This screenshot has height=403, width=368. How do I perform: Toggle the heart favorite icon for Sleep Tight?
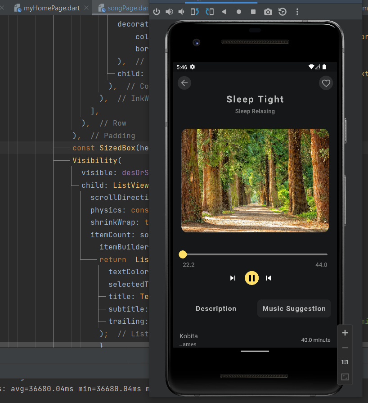point(326,83)
